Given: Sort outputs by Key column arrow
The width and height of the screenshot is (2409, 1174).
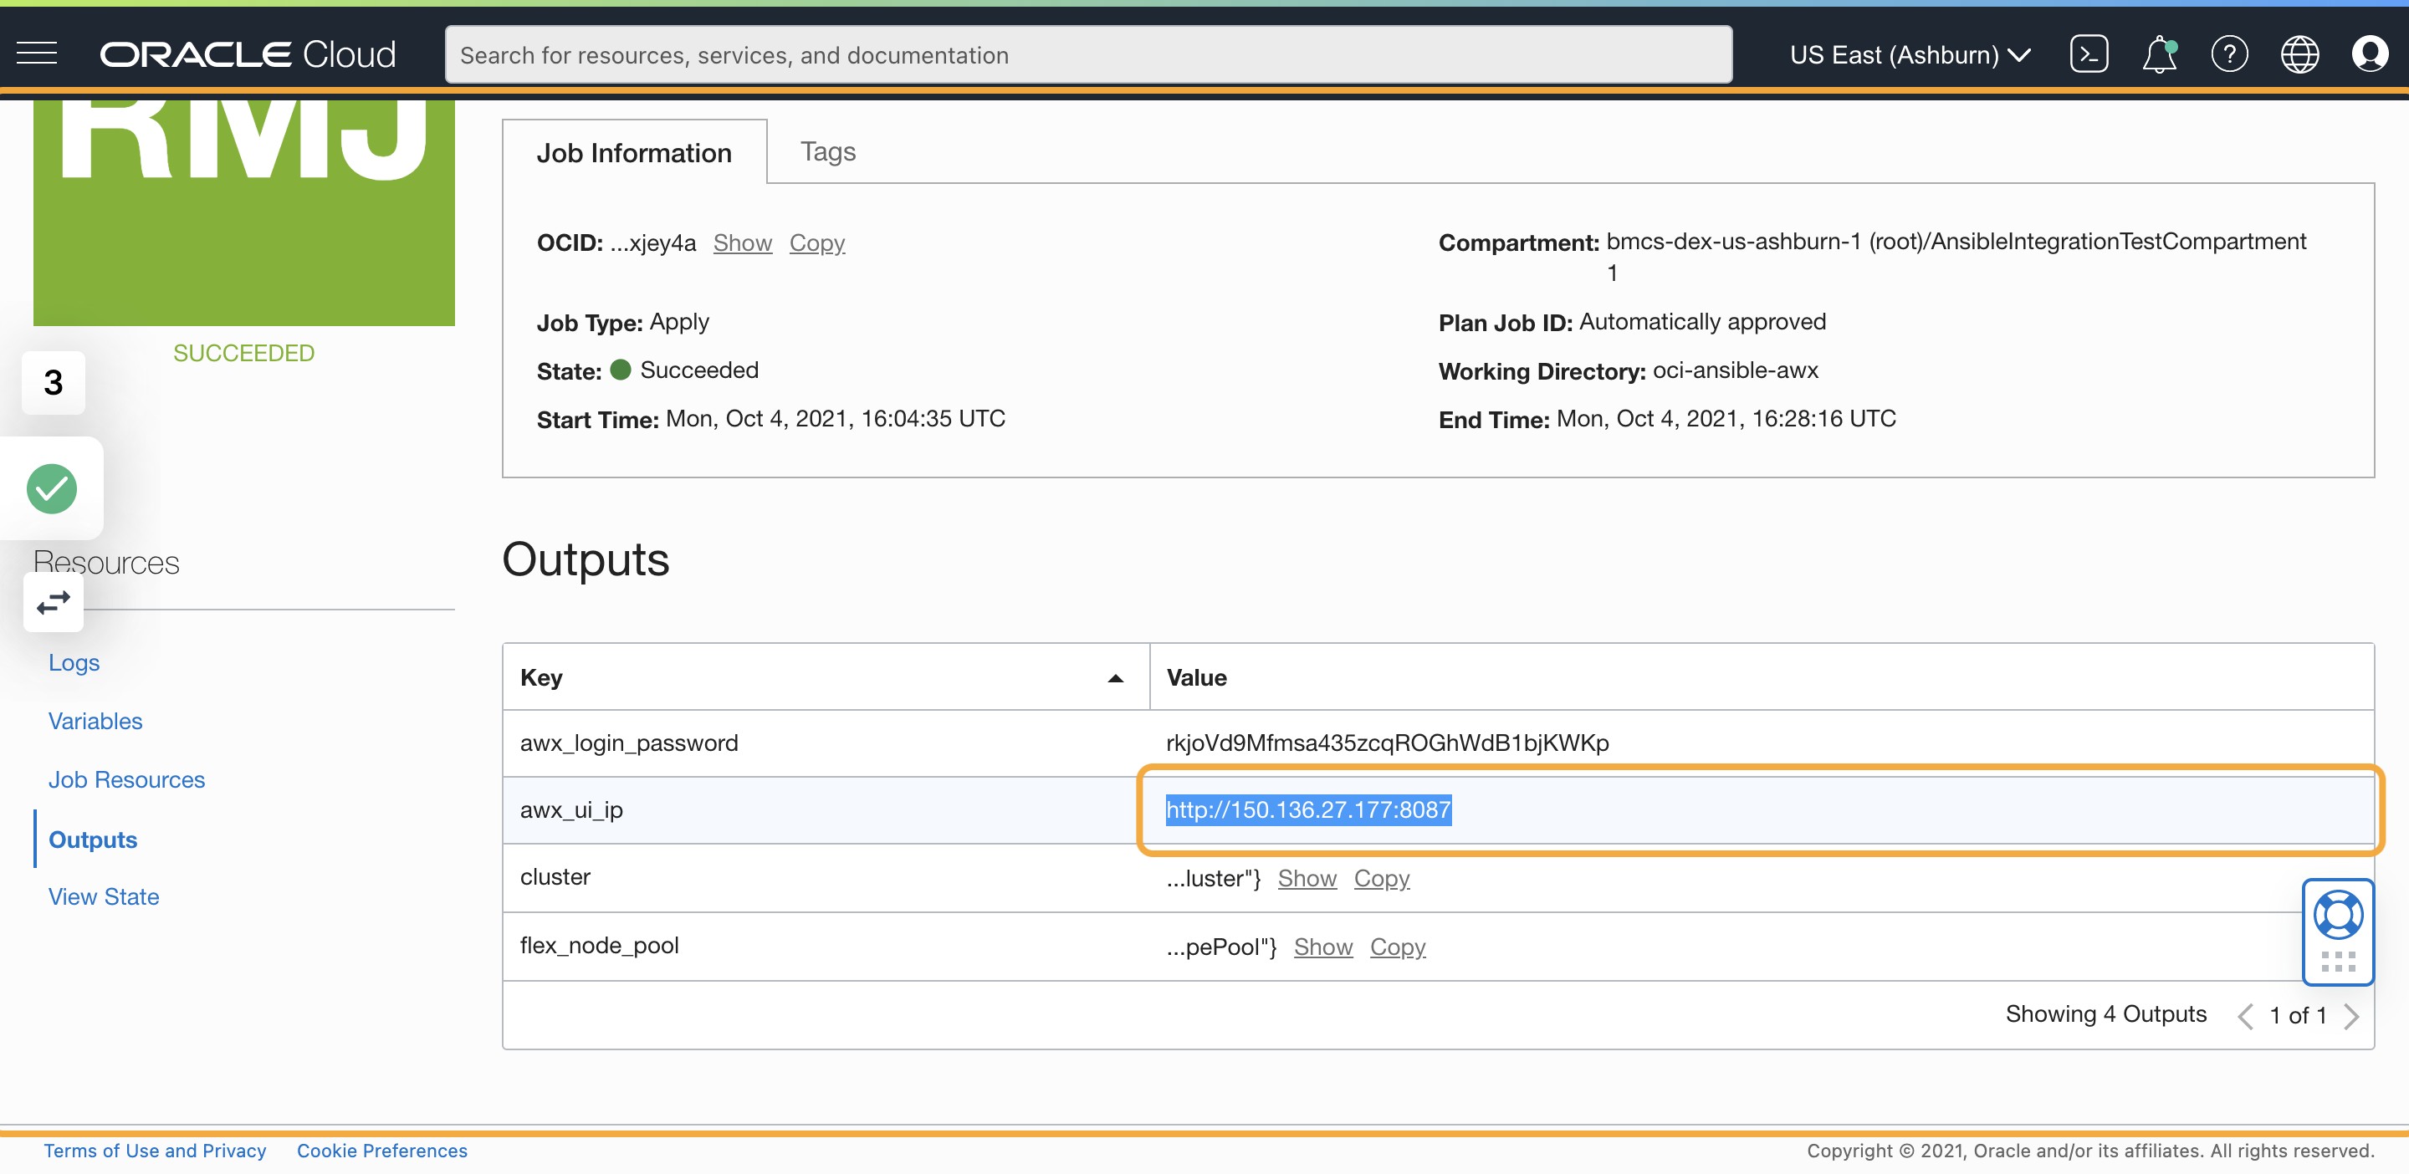Looking at the screenshot, I should 1115,679.
